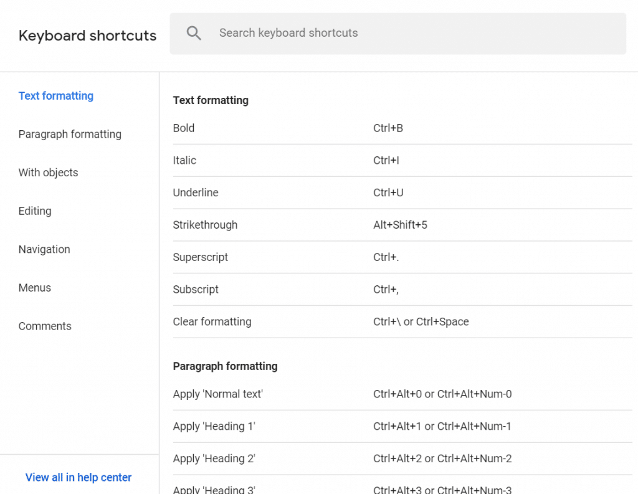Show the Comments shortcuts category
The height and width of the screenshot is (494, 638).
45,326
